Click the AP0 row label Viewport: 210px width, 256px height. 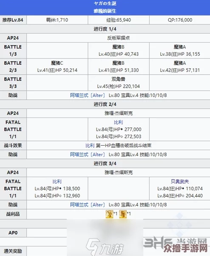pos(13,233)
